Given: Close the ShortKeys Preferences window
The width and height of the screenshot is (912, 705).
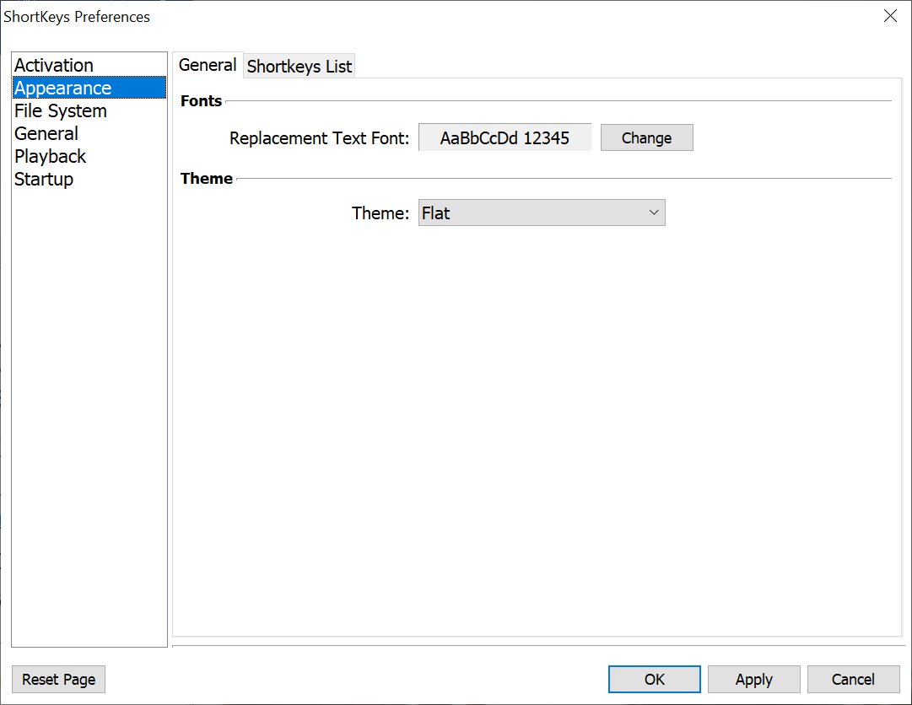Looking at the screenshot, I should tap(890, 16).
